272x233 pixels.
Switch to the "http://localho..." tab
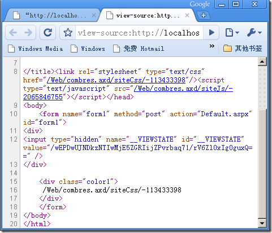coord(52,15)
